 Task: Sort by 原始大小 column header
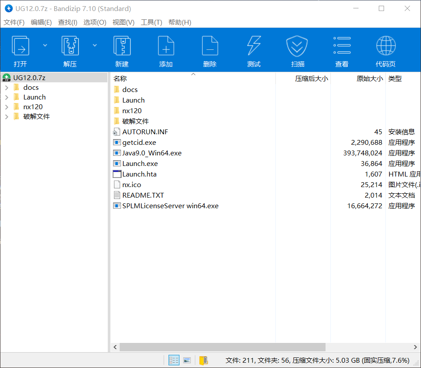(x=358, y=78)
